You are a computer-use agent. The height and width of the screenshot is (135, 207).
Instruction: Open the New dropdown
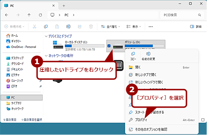click(x=14, y=27)
